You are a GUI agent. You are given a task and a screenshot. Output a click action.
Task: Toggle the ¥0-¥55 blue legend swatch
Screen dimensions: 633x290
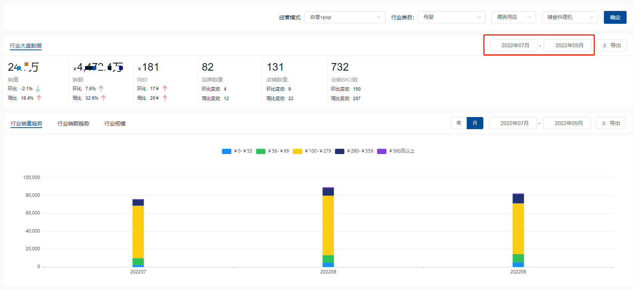click(x=226, y=151)
